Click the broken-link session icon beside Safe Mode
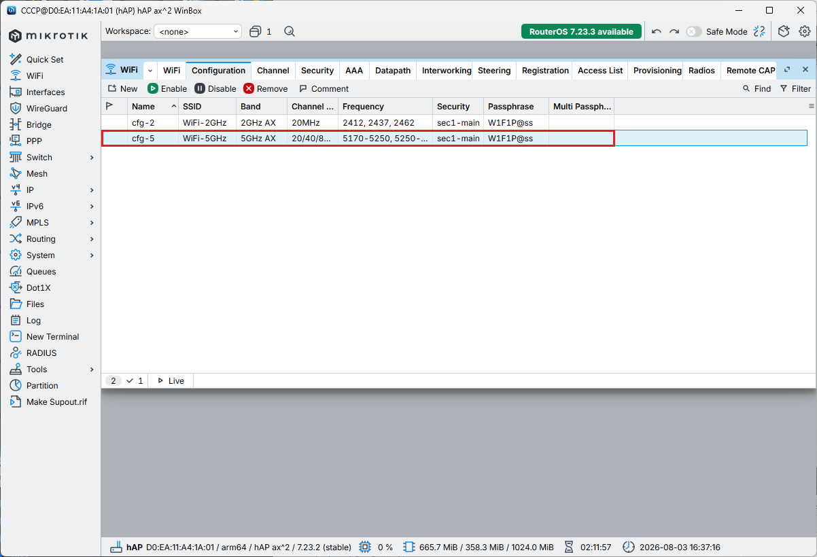Screen dimensions: 817x557 [759, 31]
